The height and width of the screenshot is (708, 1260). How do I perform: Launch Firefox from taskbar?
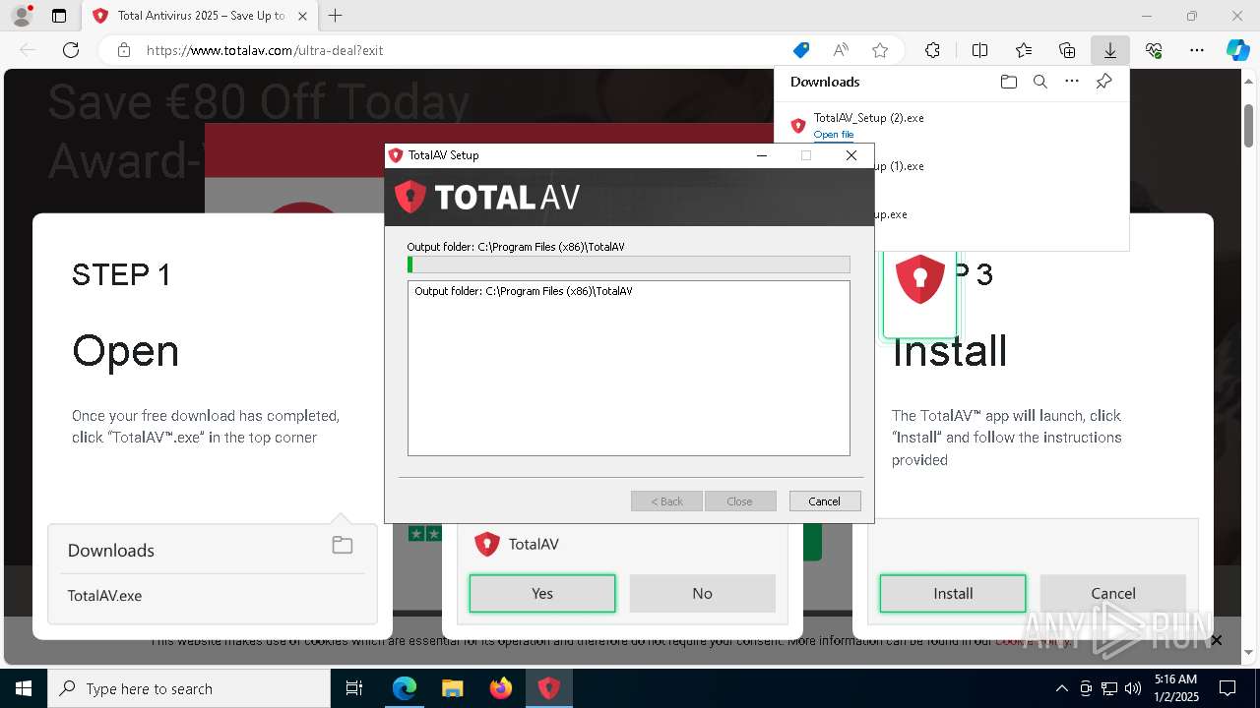click(x=501, y=688)
